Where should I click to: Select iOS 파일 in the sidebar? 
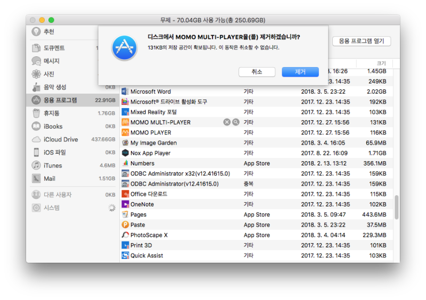72,152
